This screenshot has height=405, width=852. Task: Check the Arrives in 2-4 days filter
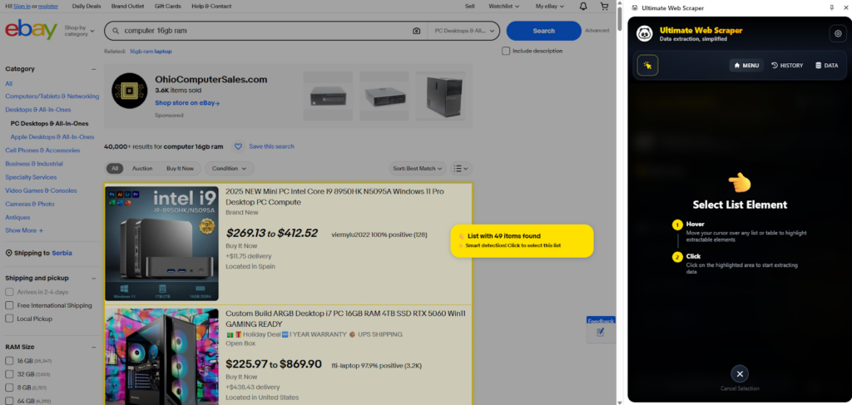[9, 292]
